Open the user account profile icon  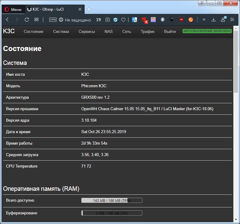[223, 19]
